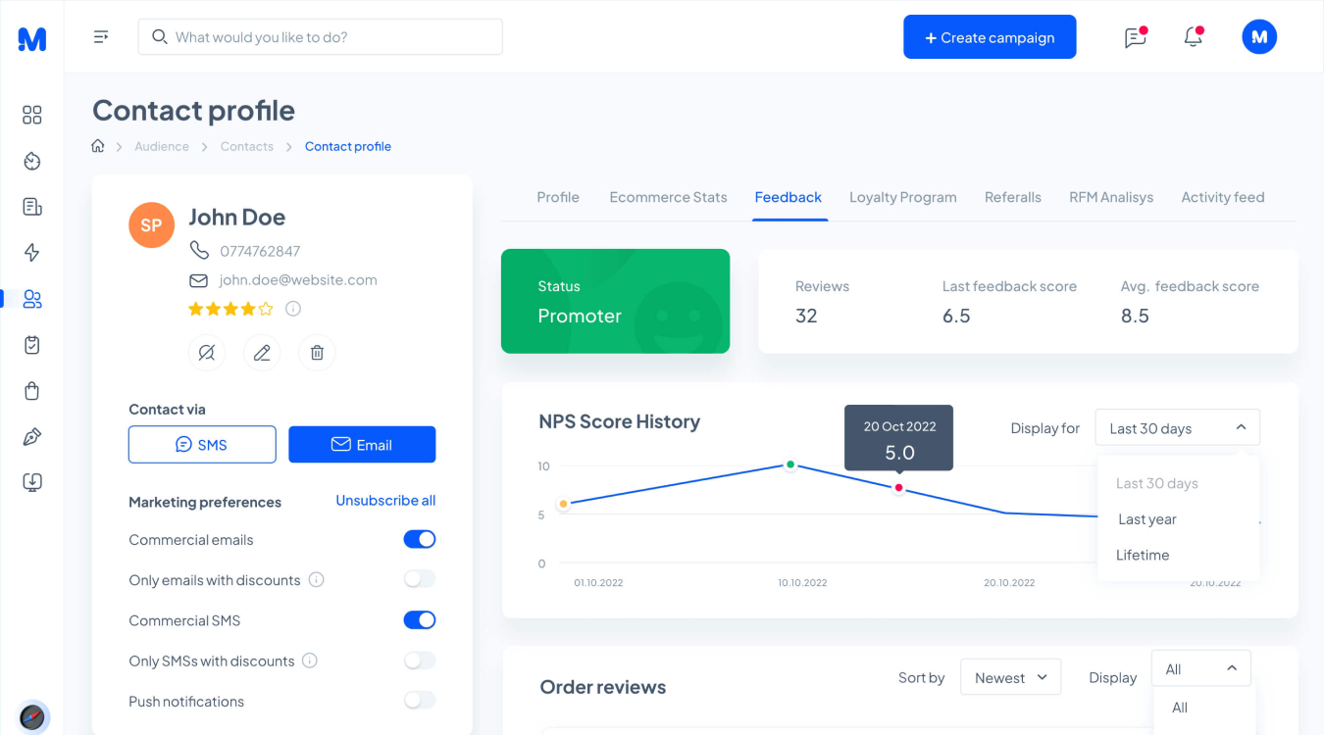The height and width of the screenshot is (735, 1324).
Task: Click the green point on NPS chart
Action: [790, 465]
